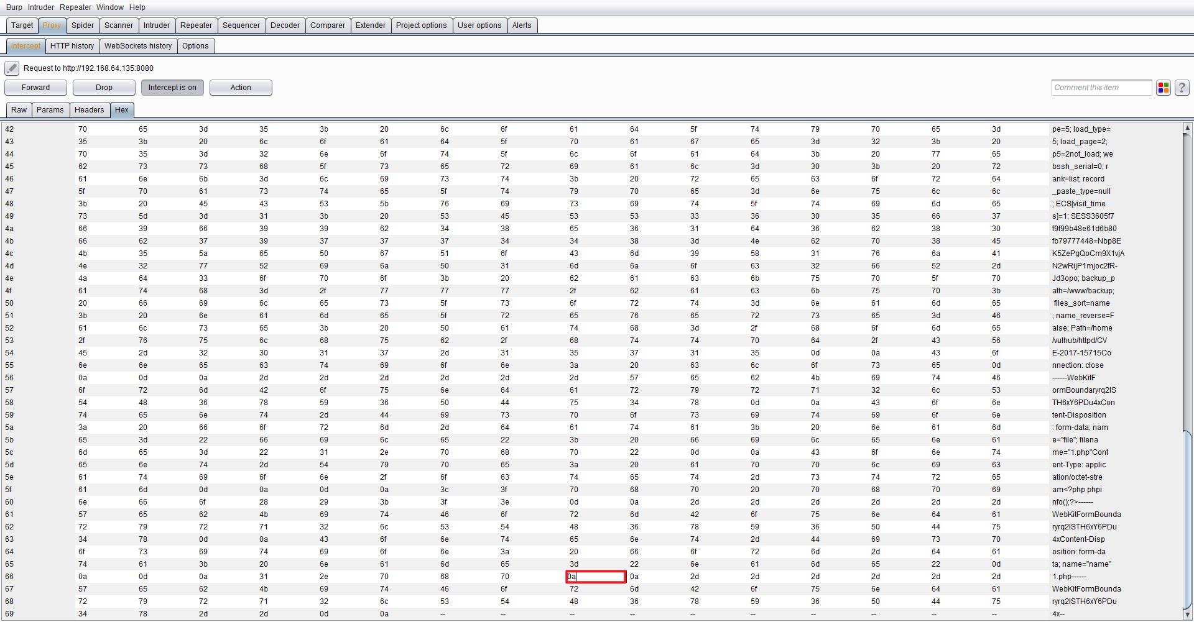Click ASCII text 'tent-Disposition'
The width and height of the screenshot is (1194, 622).
click(1079, 415)
